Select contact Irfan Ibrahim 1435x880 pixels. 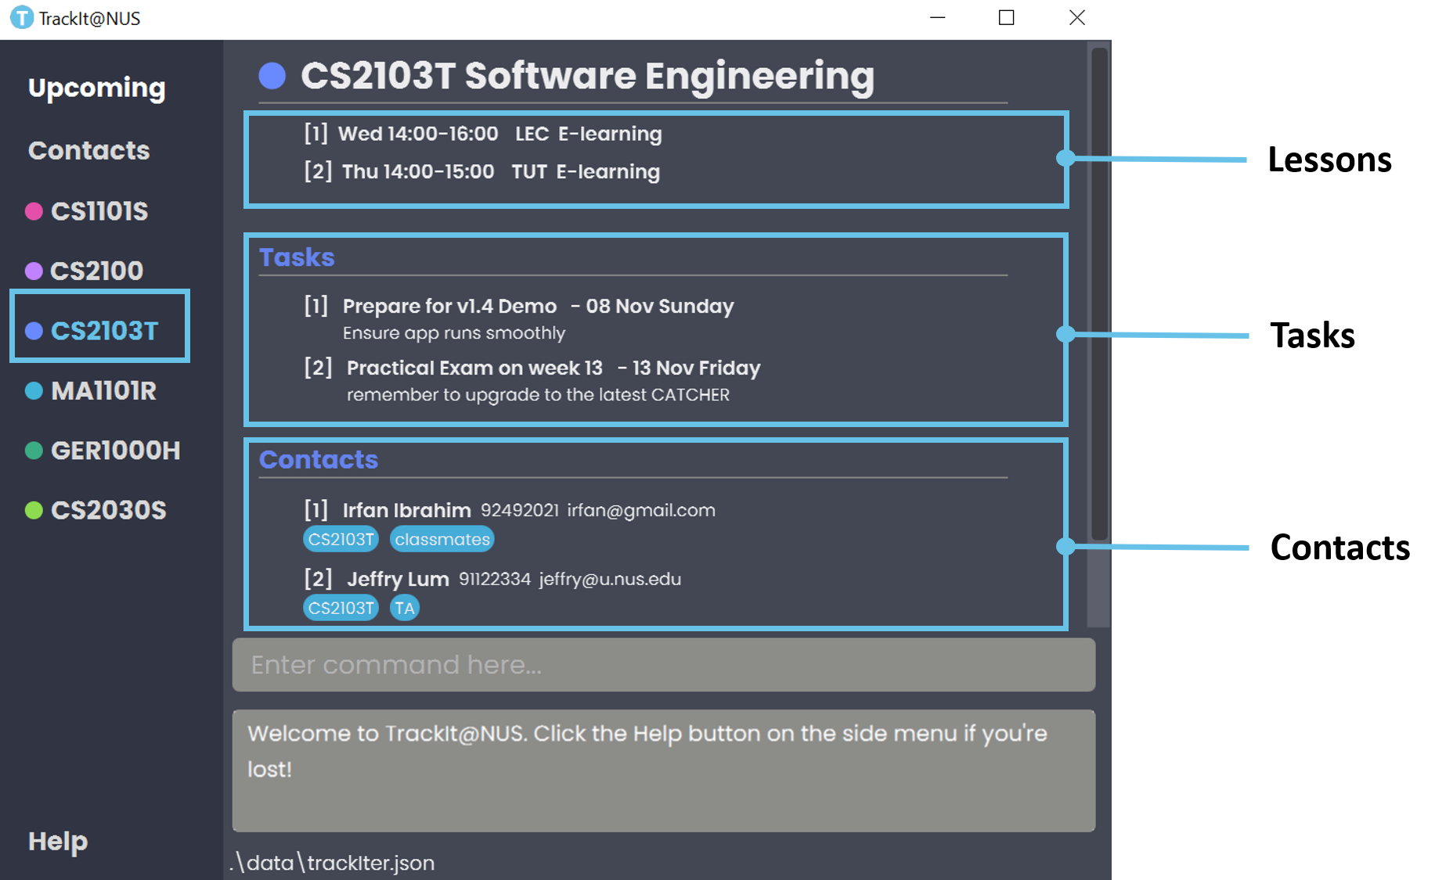point(406,511)
